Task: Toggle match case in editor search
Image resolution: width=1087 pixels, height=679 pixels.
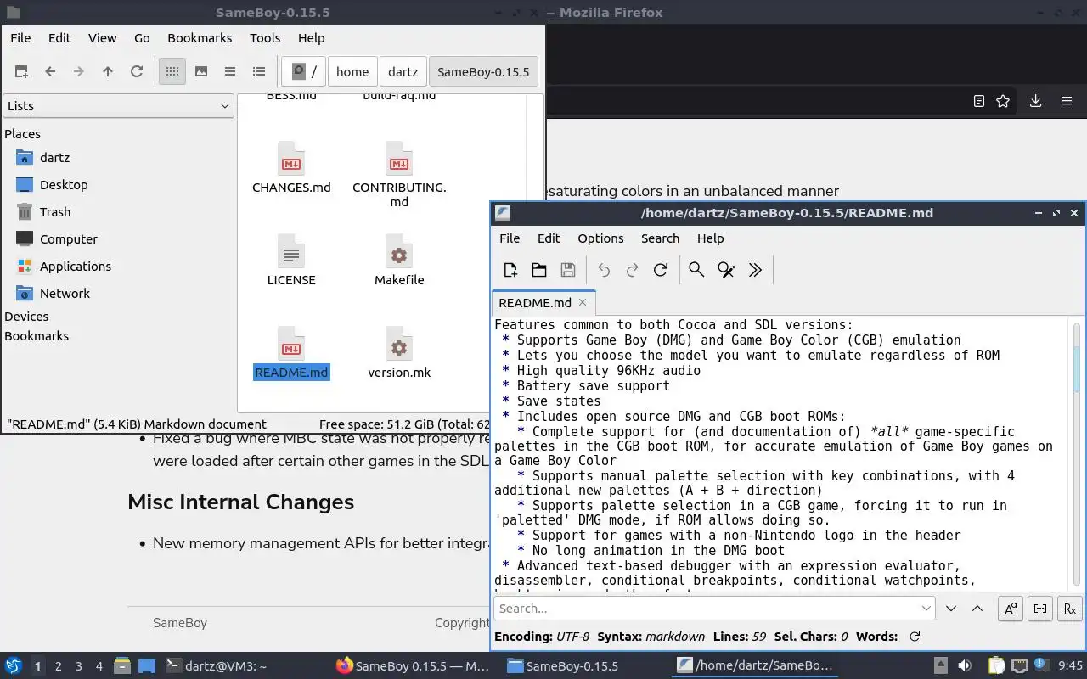Action: coord(1011,609)
